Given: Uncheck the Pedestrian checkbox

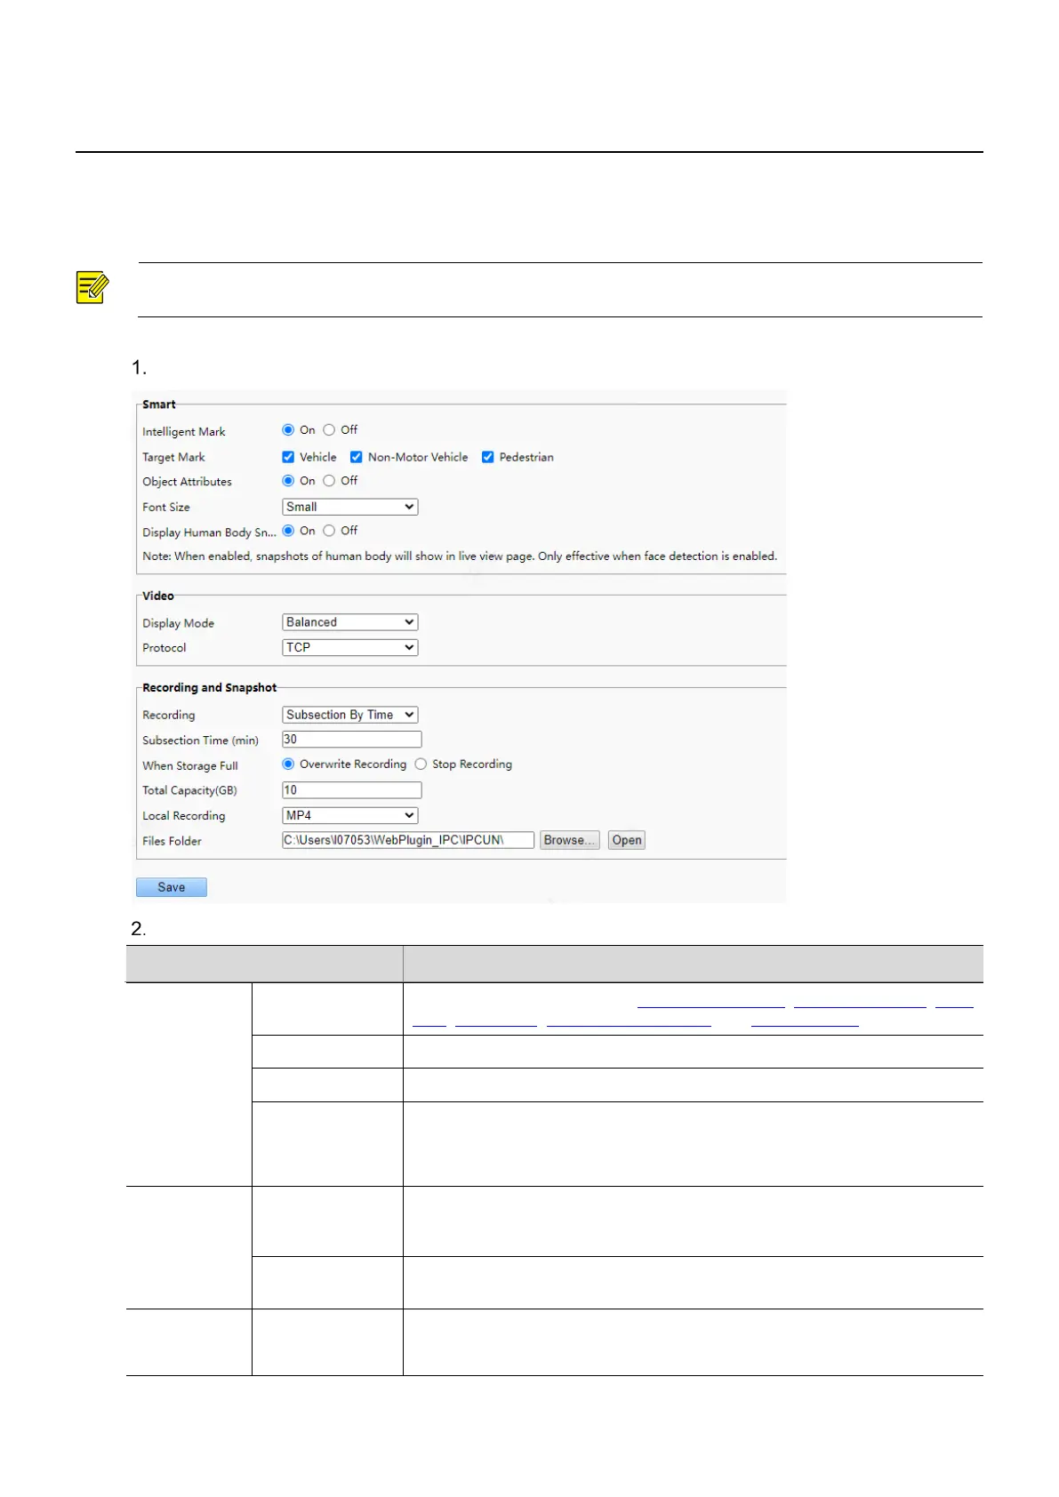Looking at the screenshot, I should click(487, 457).
